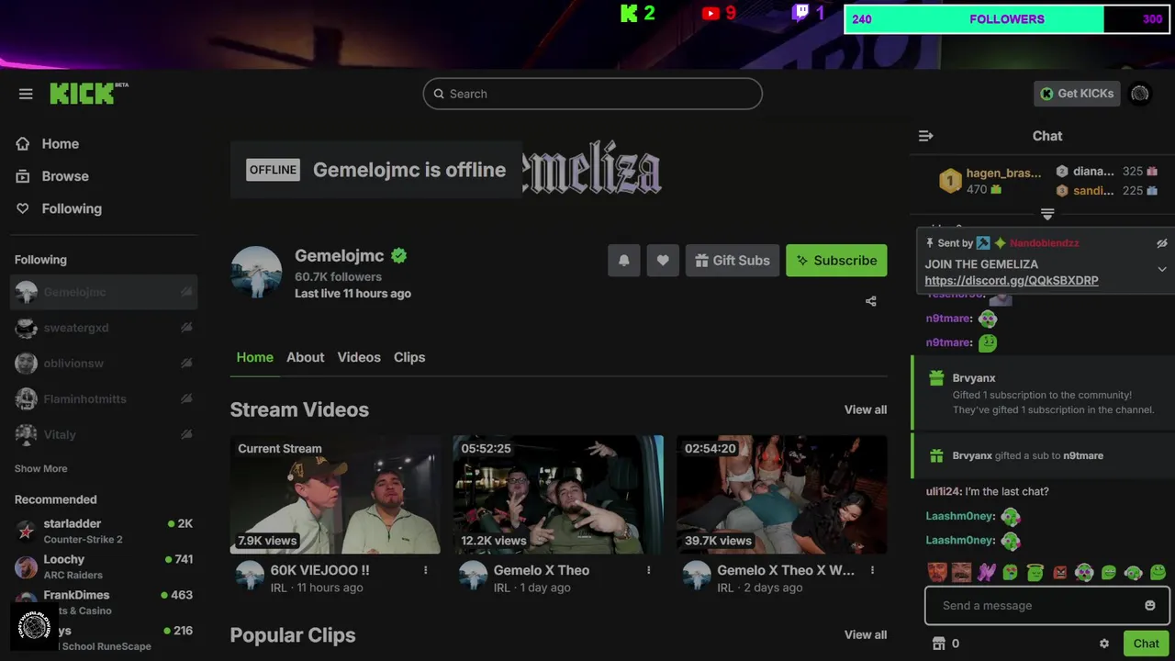The width and height of the screenshot is (1175, 661).
Task: Hide the pinned message icon
Action: (x=1162, y=243)
